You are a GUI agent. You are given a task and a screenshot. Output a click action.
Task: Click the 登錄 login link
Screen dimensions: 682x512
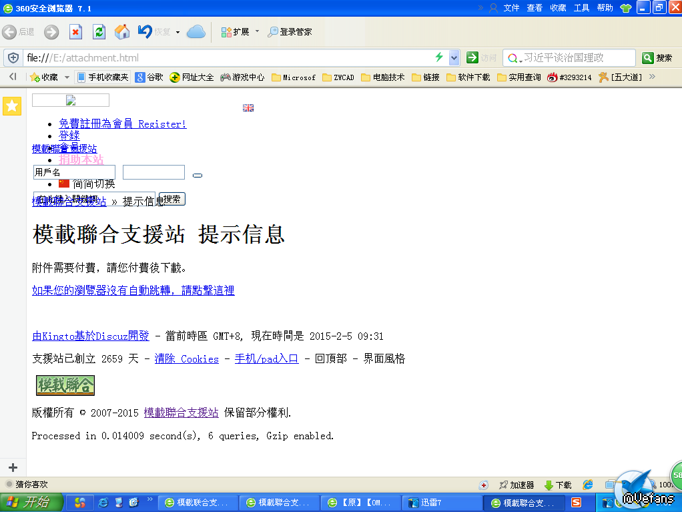click(x=69, y=136)
